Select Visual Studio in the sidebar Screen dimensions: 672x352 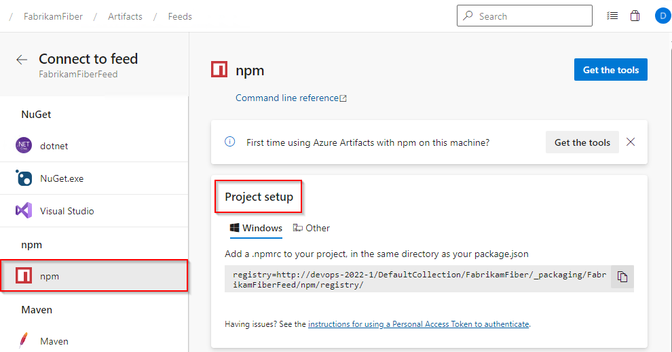[94, 211]
